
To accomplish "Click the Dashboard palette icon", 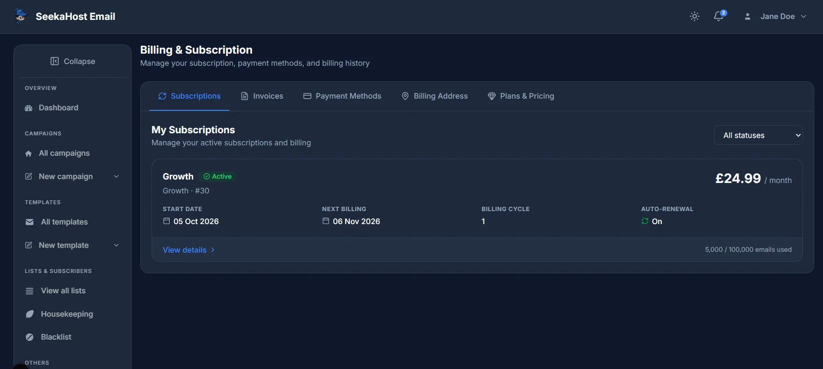I will tap(29, 108).
